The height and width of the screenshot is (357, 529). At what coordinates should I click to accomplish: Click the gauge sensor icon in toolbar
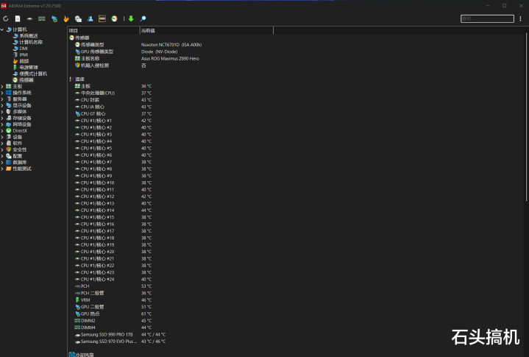click(114, 19)
